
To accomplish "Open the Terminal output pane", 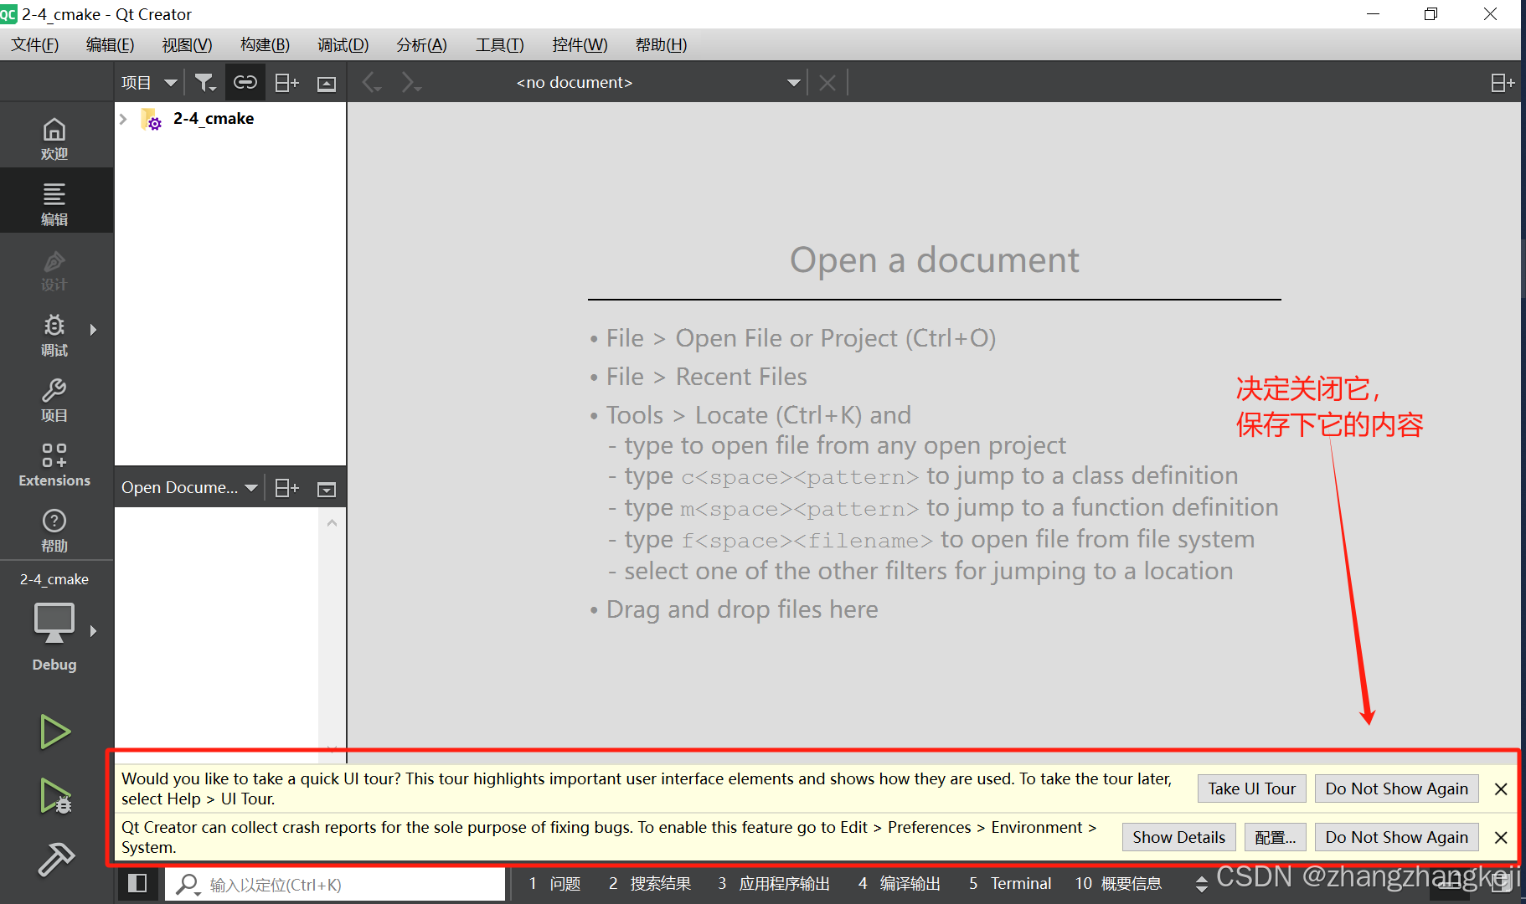I will (x=1010, y=884).
